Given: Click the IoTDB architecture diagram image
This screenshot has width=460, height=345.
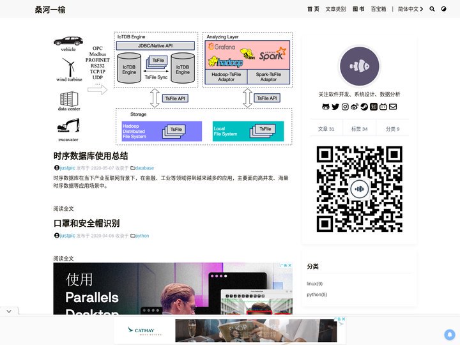Looking at the screenshot, I should point(173,89).
